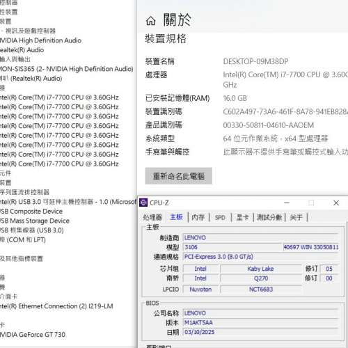Image resolution: width=348 pixels, height=348 pixels.
Task: Click the product ID 00330-50811-04610-AAOEM
Action: click(269, 125)
